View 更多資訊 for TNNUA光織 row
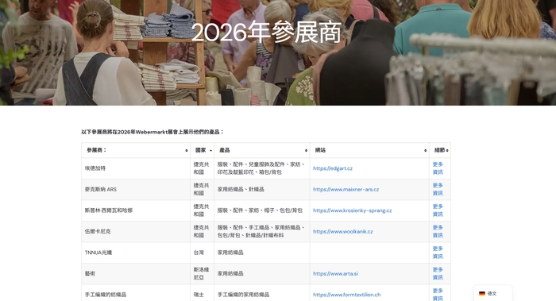The image size is (556, 301). pos(438,253)
